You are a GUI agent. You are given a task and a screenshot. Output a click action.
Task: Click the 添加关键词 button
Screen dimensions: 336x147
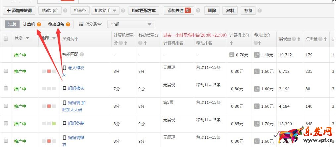(19, 11)
